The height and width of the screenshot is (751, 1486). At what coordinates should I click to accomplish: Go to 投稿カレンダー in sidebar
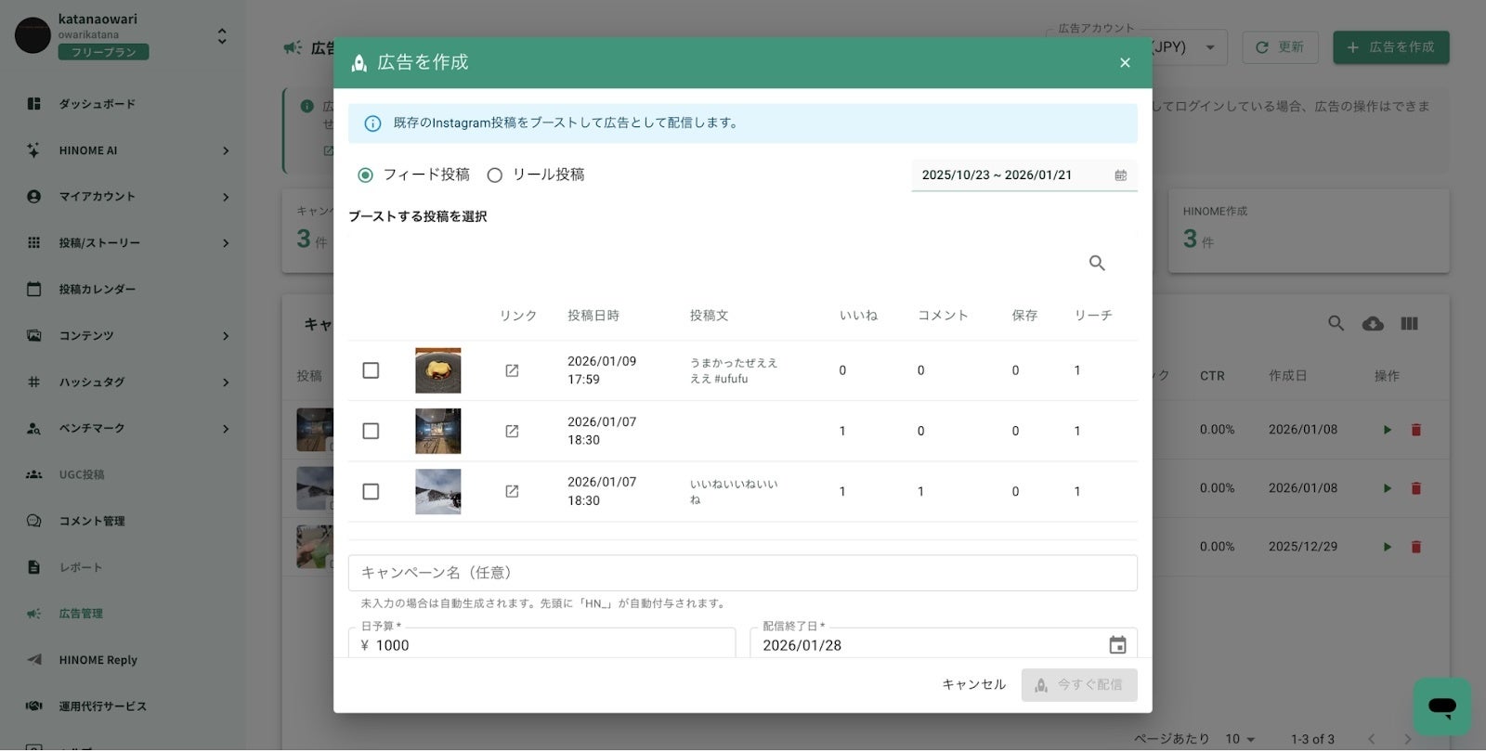(x=97, y=290)
